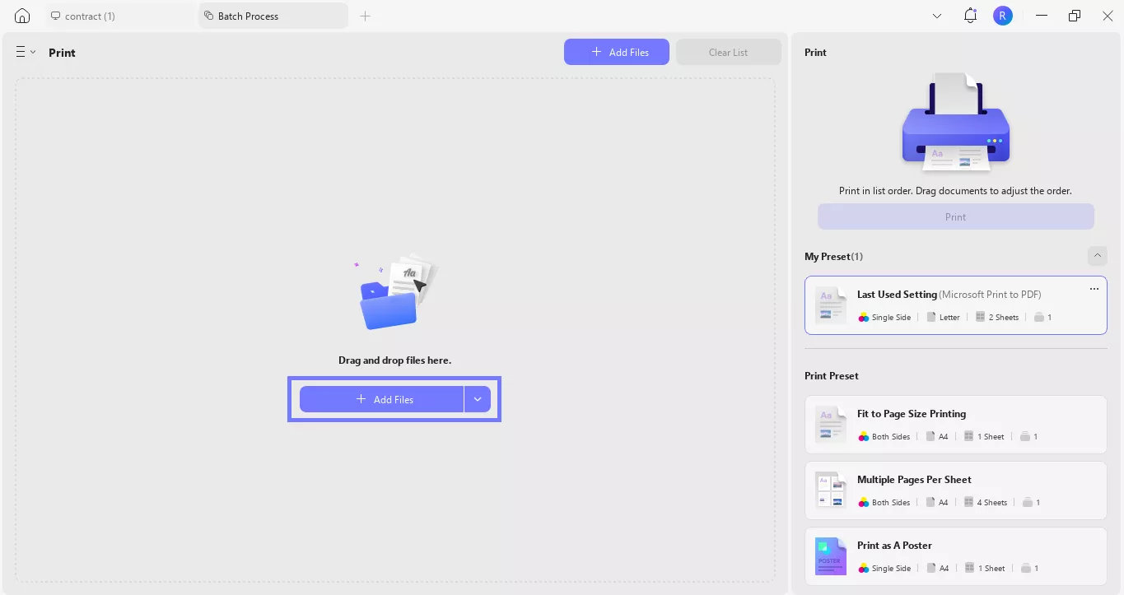The height and width of the screenshot is (595, 1124).
Task: Click the "Drag and drop files here." text
Action: (x=395, y=360)
